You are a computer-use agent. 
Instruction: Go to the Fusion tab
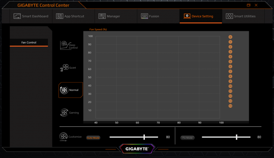[x=158, y=16]
